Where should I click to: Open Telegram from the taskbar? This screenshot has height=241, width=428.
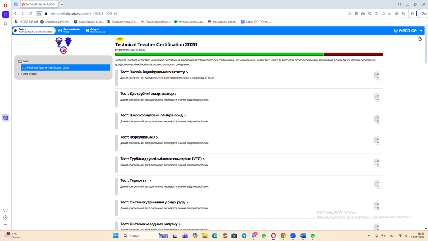point(244,236)
